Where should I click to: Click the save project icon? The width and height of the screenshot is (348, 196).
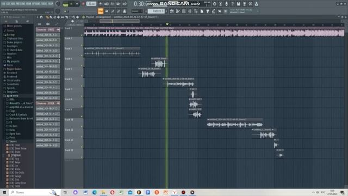pyautogui.click(x=238, y=4)
